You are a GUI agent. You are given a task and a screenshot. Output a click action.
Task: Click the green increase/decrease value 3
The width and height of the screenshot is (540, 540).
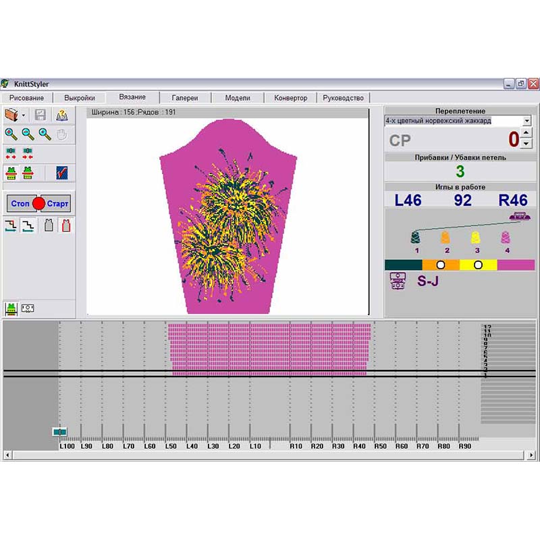460,171
